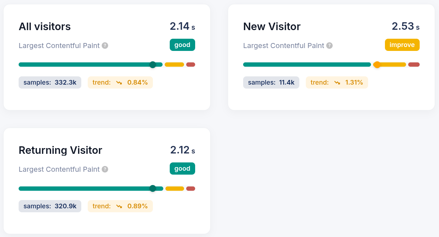The image size is (439, 237).
Task: Click downward trend arrow in New Visitor card
Action: click(337, 82)
